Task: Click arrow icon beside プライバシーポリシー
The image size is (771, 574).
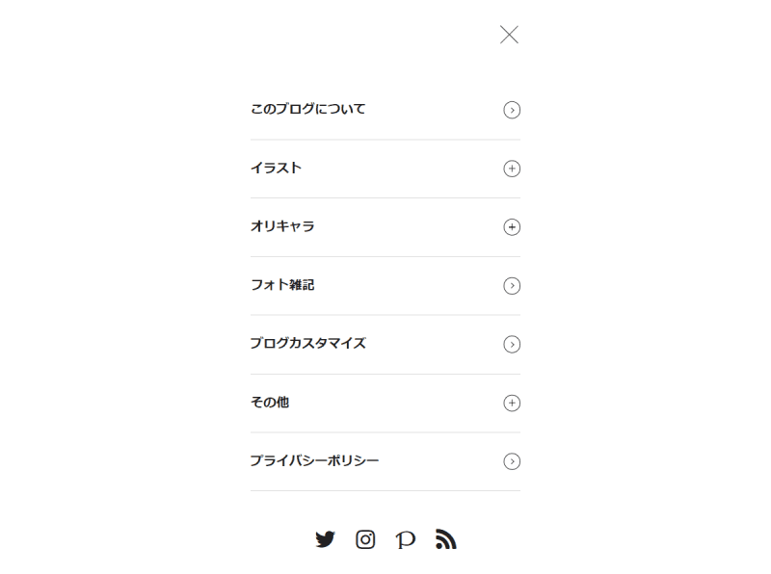Action: point(512,461)
